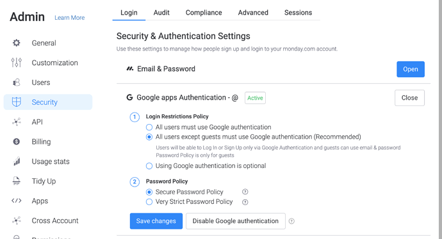Switch to the Compliance tab
Viewport: 442px width, 239px height.
[204, 13]
